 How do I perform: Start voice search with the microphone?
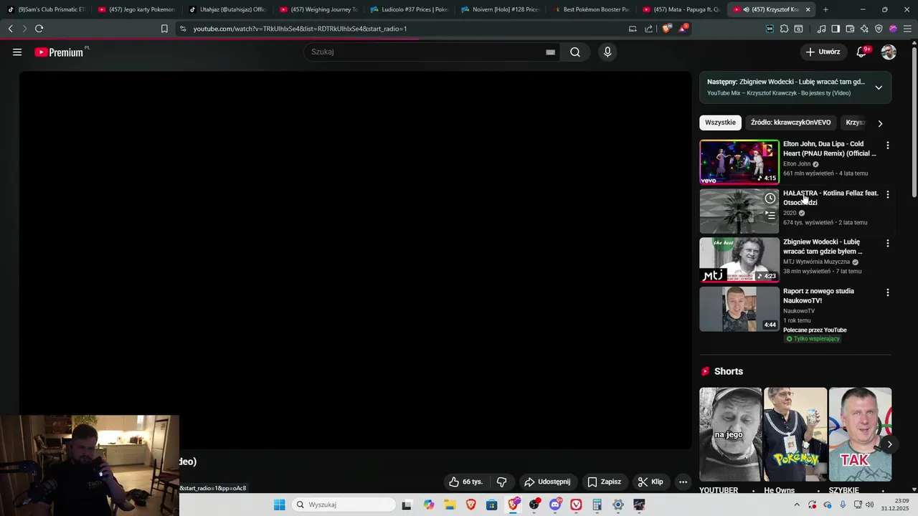point(607,52)
